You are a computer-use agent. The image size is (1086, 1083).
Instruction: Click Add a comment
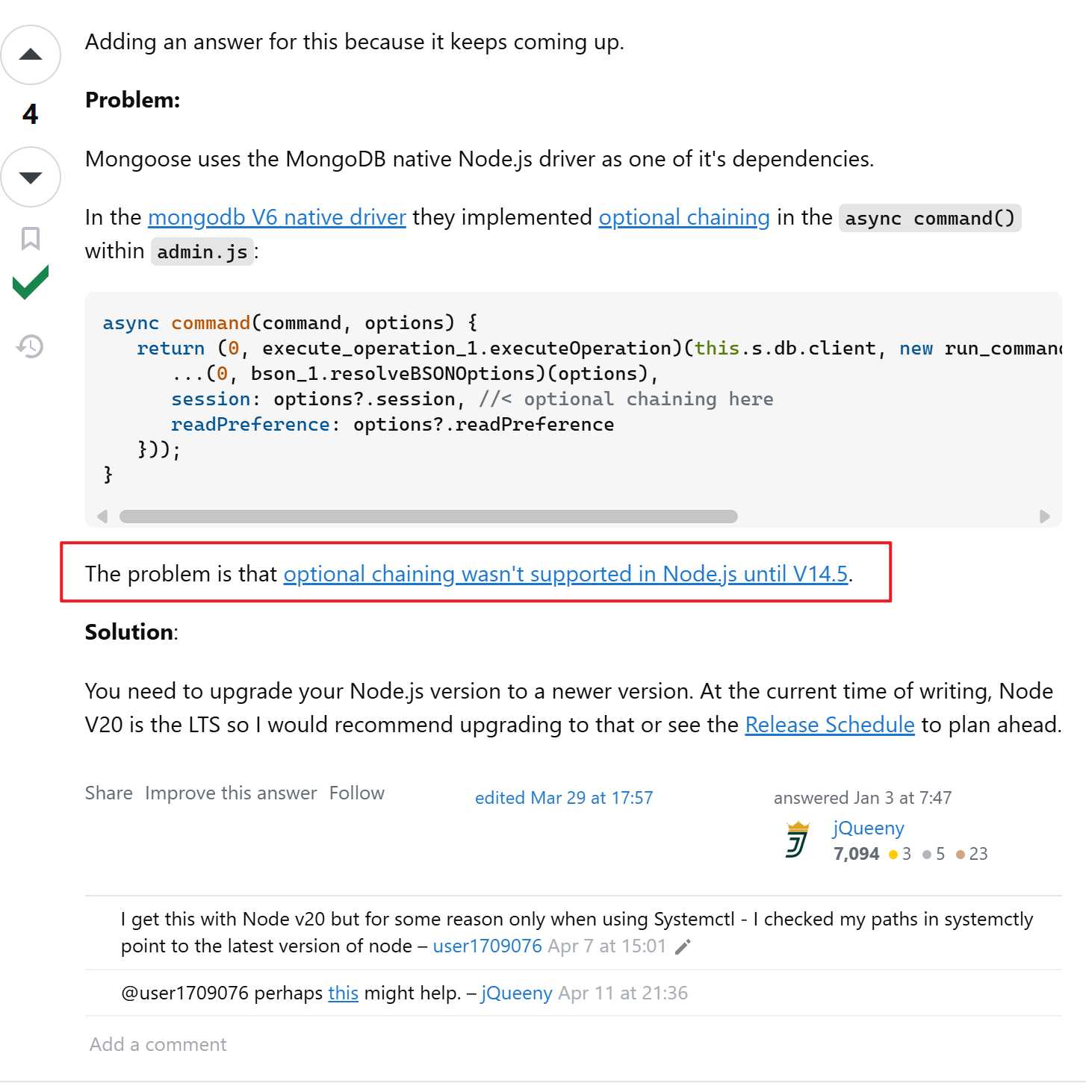coord(158,1044)
